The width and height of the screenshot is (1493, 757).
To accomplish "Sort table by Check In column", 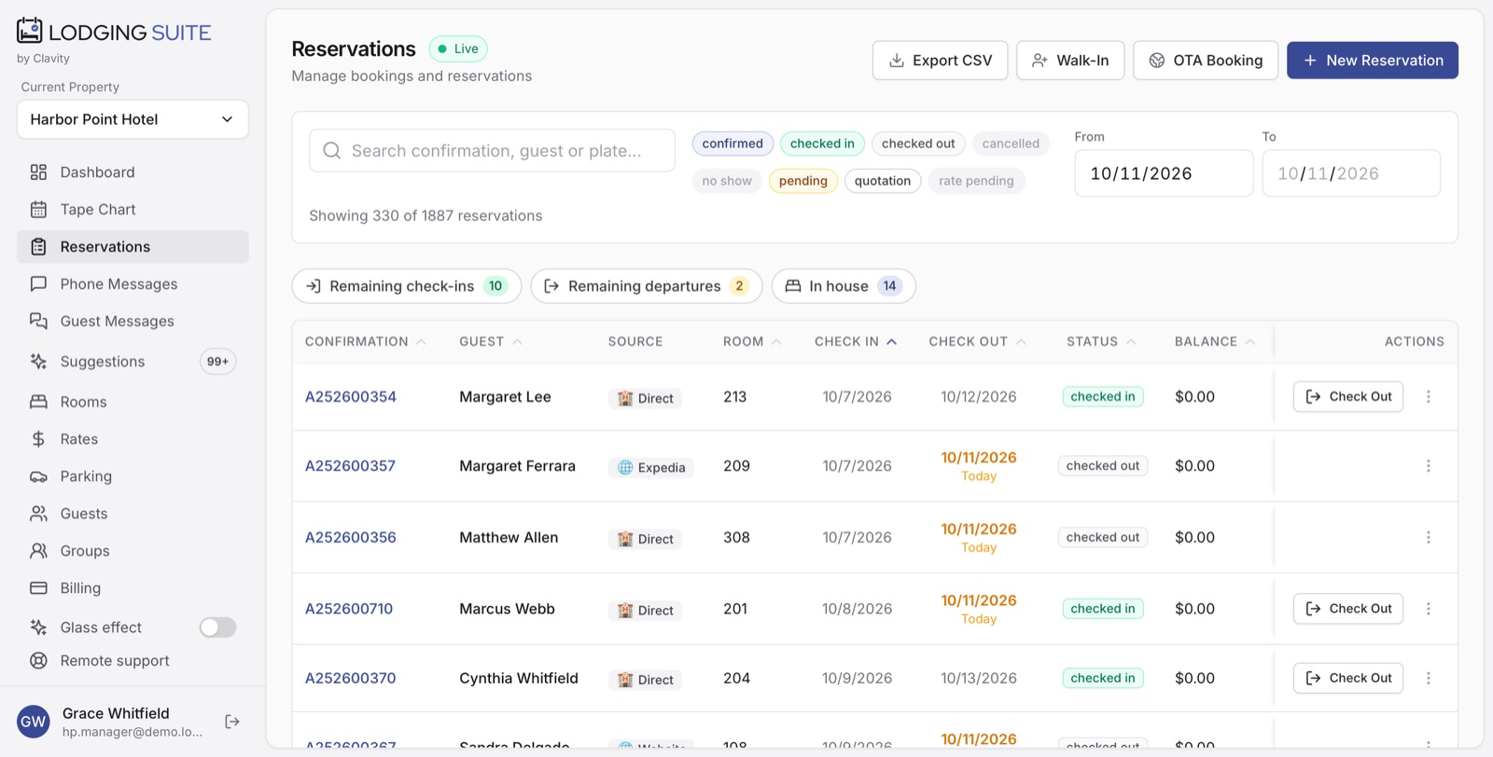I will [x=856, y=342].
